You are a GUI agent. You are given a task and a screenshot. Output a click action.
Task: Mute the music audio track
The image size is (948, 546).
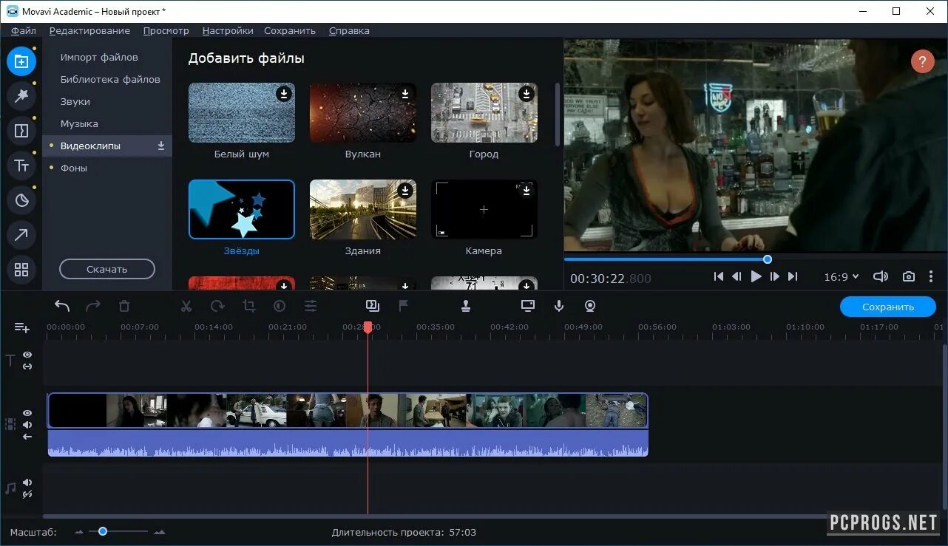(27, 482)
